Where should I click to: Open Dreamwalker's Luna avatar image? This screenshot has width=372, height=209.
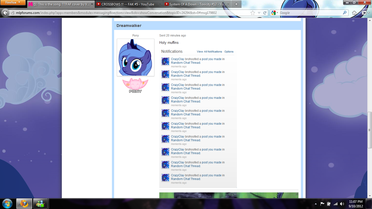[x=136, y=57]
